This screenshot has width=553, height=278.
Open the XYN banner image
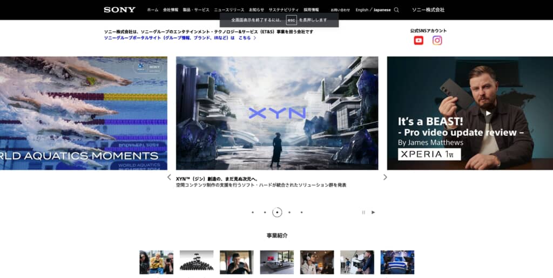pos(277,113)
